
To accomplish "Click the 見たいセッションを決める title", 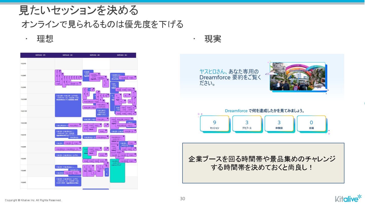I will pyautogui.click(x=79, y=10).
